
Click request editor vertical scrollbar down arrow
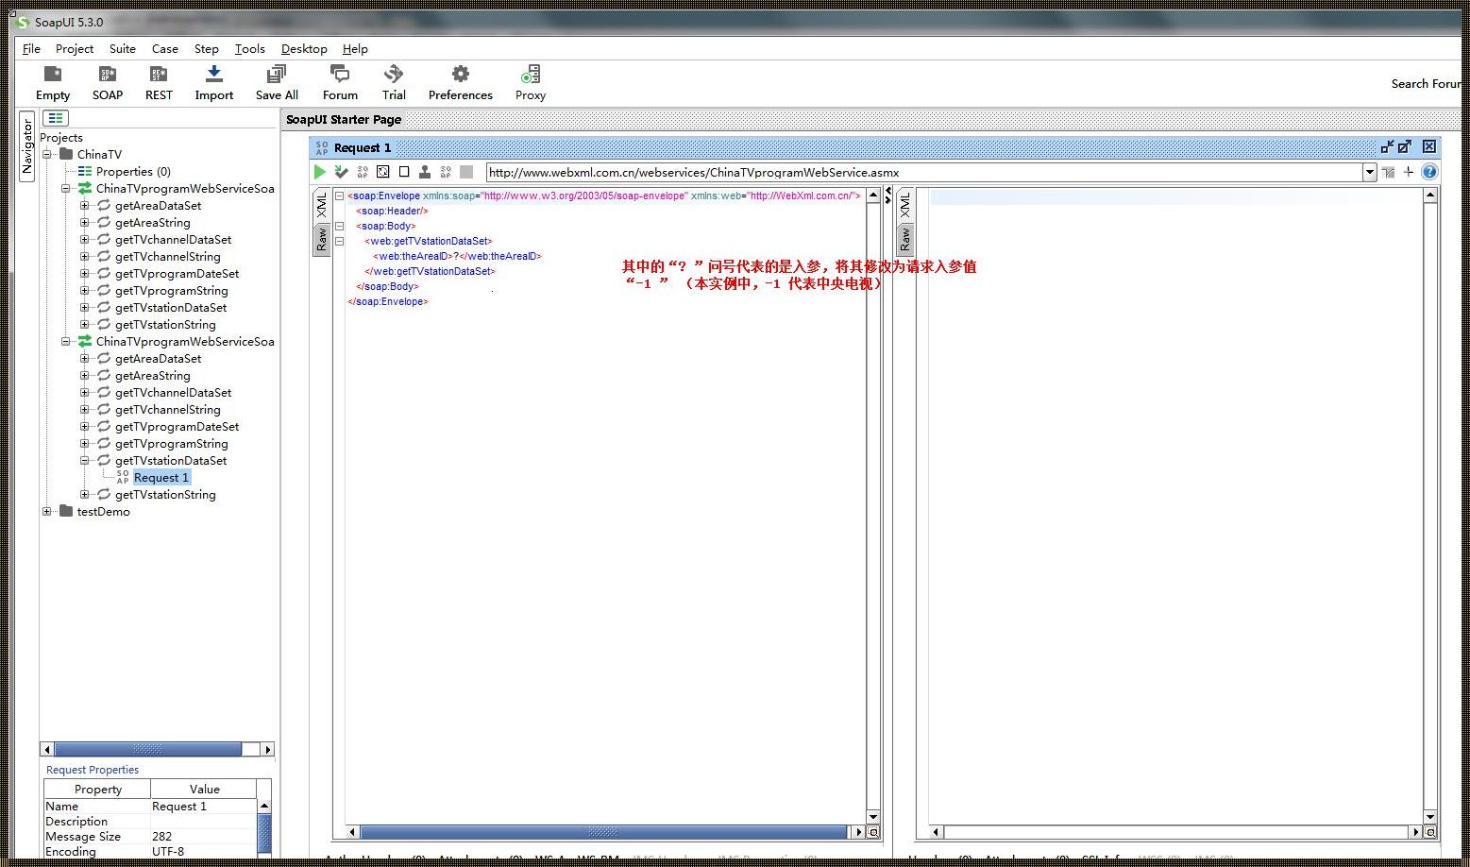tap(872, 816)
